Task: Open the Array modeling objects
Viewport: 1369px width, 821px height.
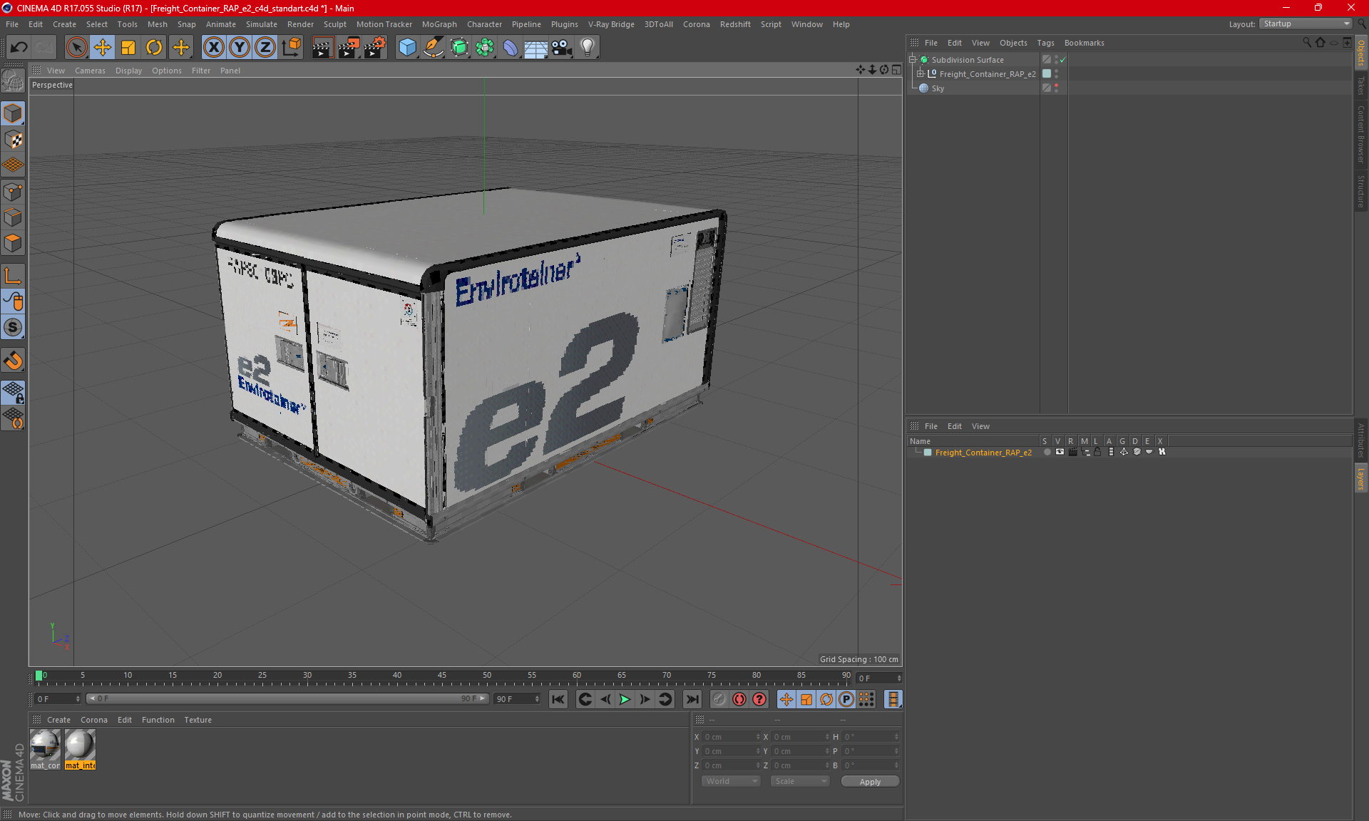Action: coord(485,47)
